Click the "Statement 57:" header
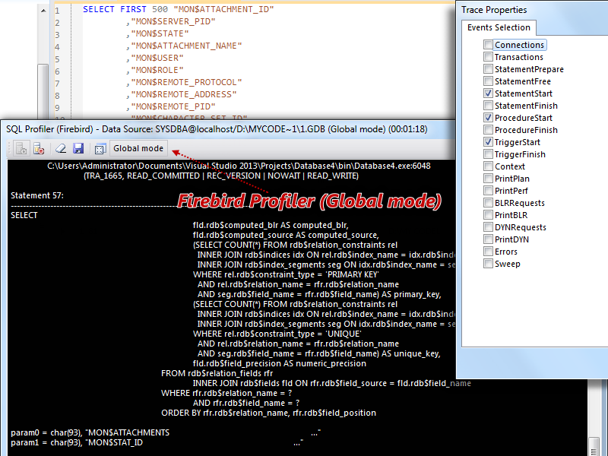The width and height of the screenshot is (608, 456). [x=37, y=195]
